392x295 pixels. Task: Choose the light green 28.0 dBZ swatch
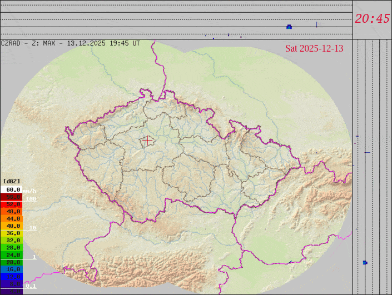coord(12,248)
